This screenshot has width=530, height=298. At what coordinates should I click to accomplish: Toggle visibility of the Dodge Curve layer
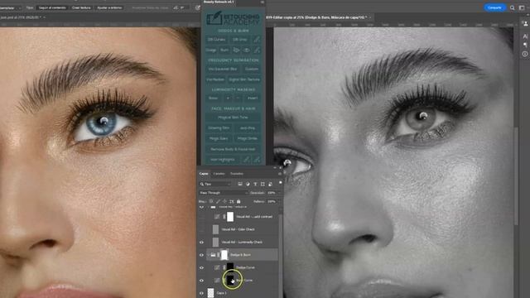(x=201, y=268)
